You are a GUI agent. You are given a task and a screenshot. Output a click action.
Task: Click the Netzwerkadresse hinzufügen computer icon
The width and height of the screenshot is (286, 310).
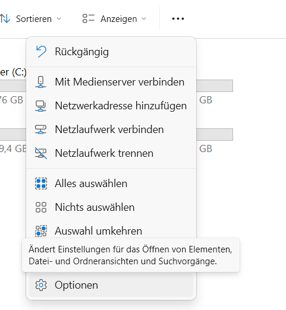point(40,106)
